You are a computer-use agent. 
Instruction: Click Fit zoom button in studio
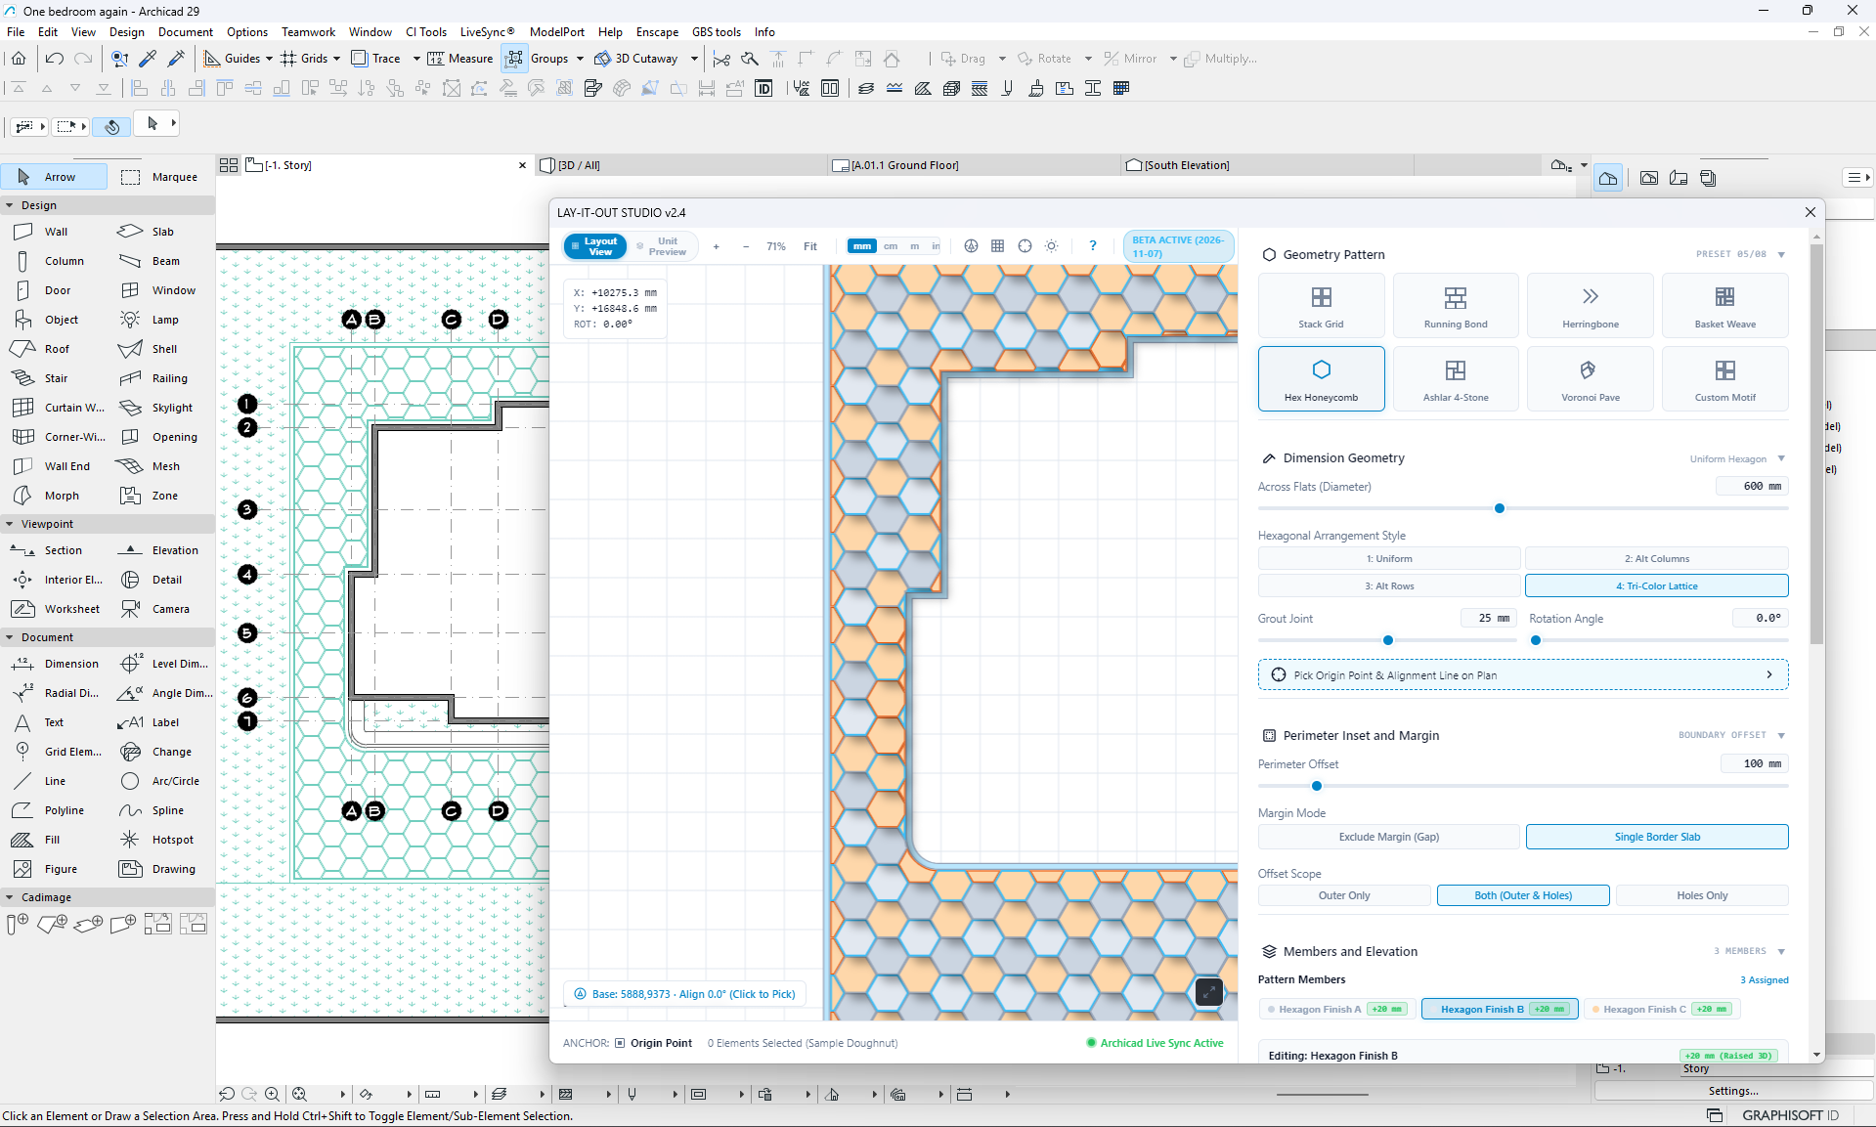810,246
